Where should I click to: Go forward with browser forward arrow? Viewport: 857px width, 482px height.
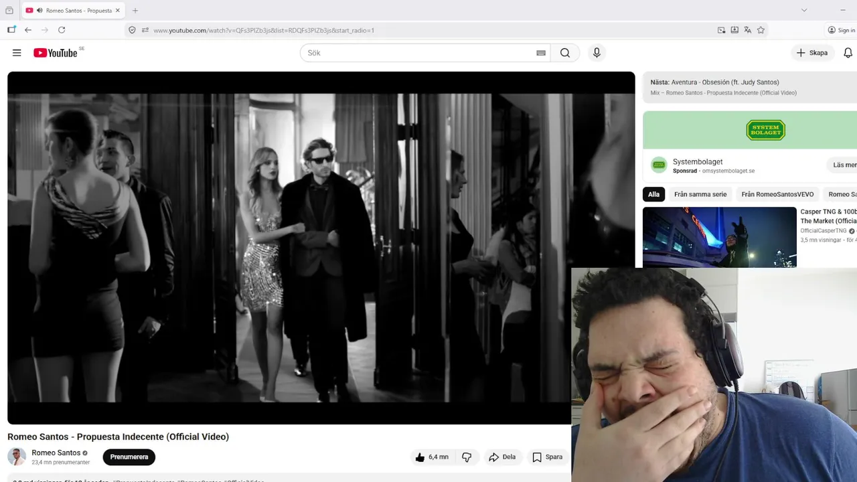click(45, 30)
